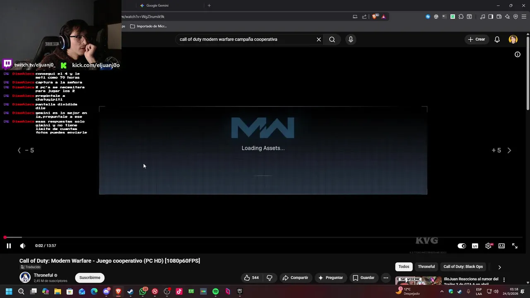530x298 pixels.
Task: Expand the system tray hidden icons
Action: (x=442, y=291)
